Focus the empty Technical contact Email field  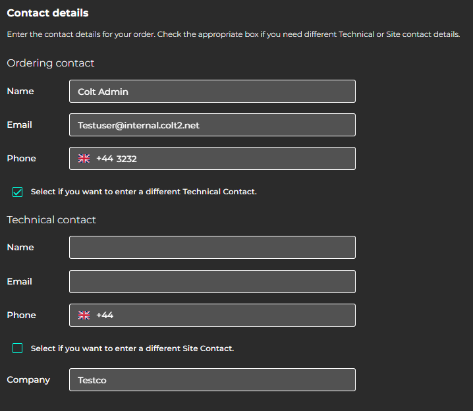pyautogui.click(x=211, y=281)
